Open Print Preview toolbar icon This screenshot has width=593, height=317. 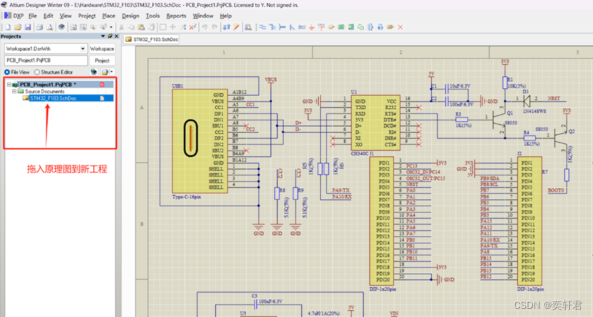coord(49,27)
